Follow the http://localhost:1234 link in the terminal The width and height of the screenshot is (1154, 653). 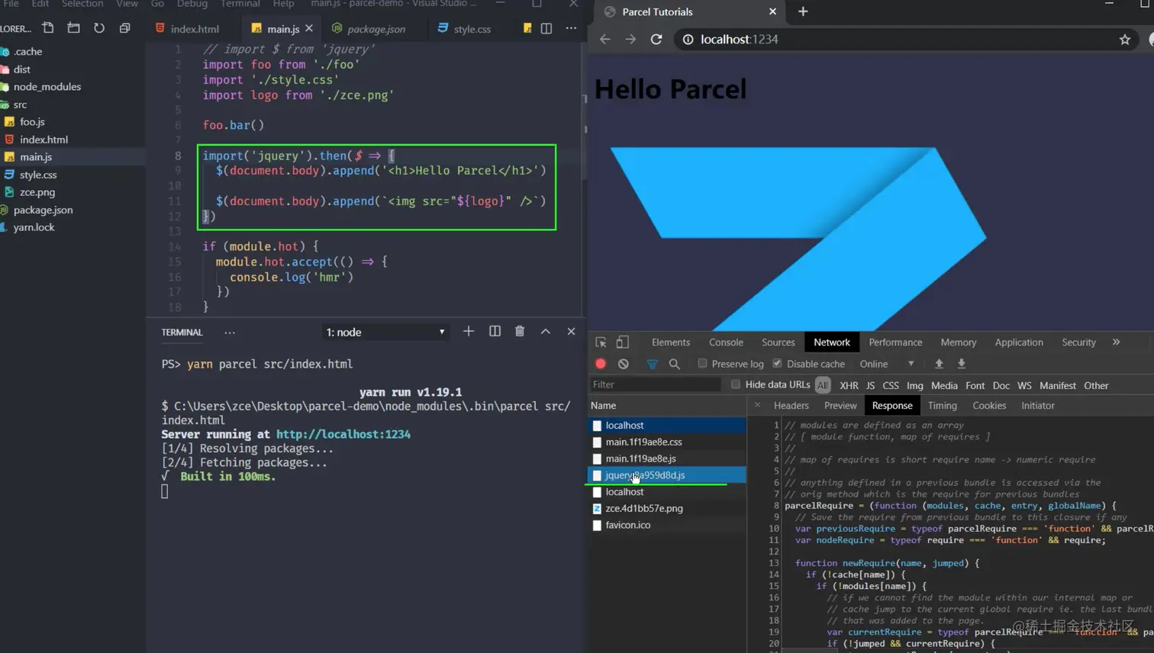(x=343, y=434)
